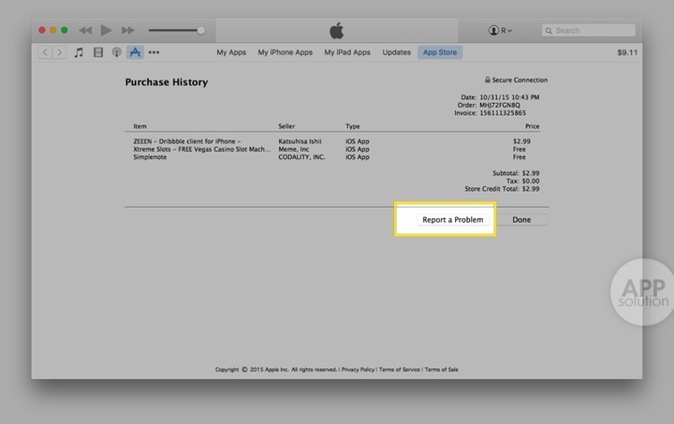This screenshot has width=674, height=424.
Task: Show more media types via ellipsis
Action: (154, 52)
